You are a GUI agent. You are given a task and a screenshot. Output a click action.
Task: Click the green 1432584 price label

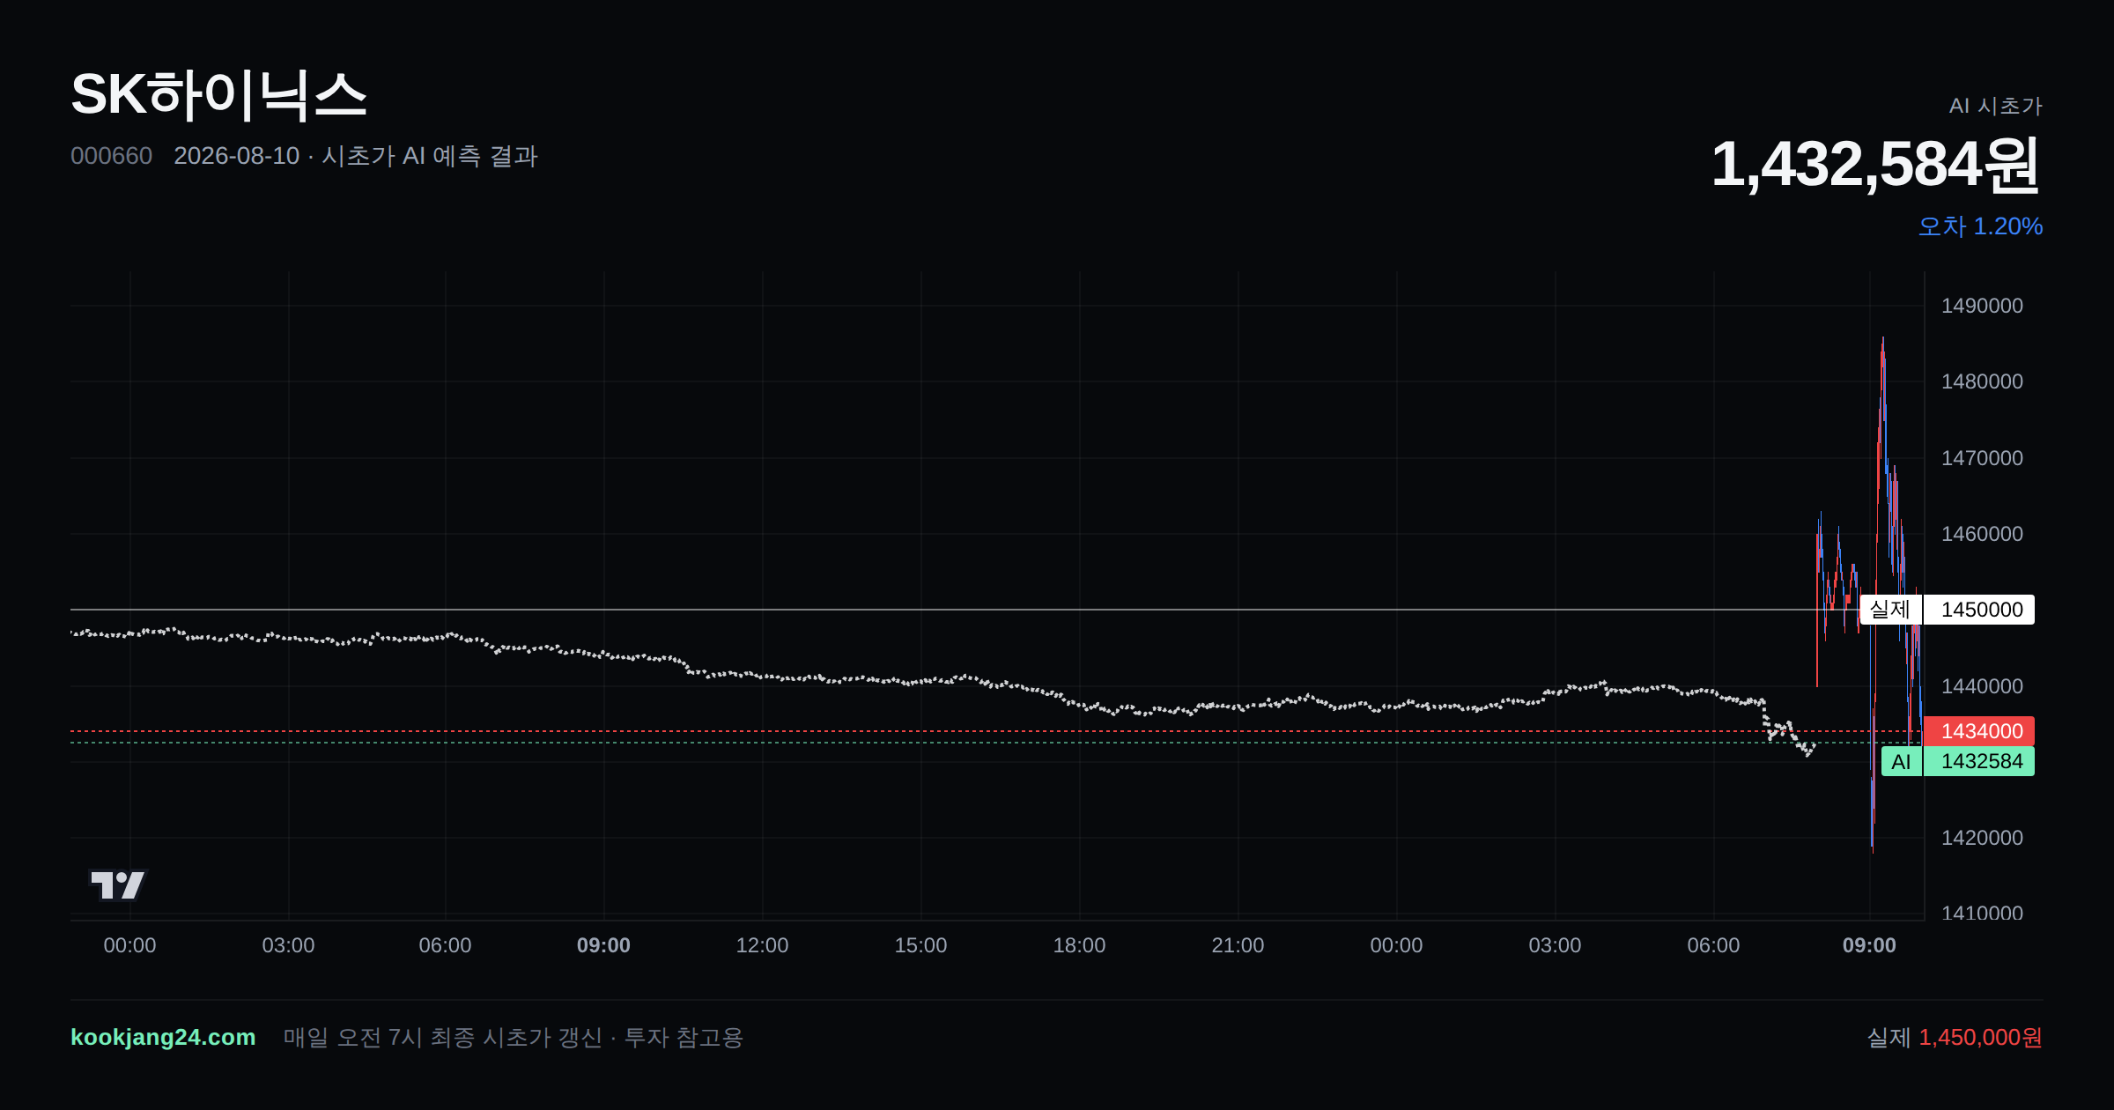(x=1979, y=761)
